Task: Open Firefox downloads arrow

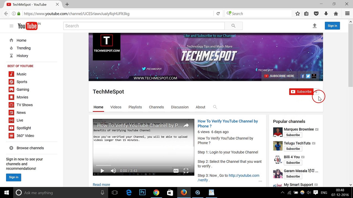Action: (326, 14)
